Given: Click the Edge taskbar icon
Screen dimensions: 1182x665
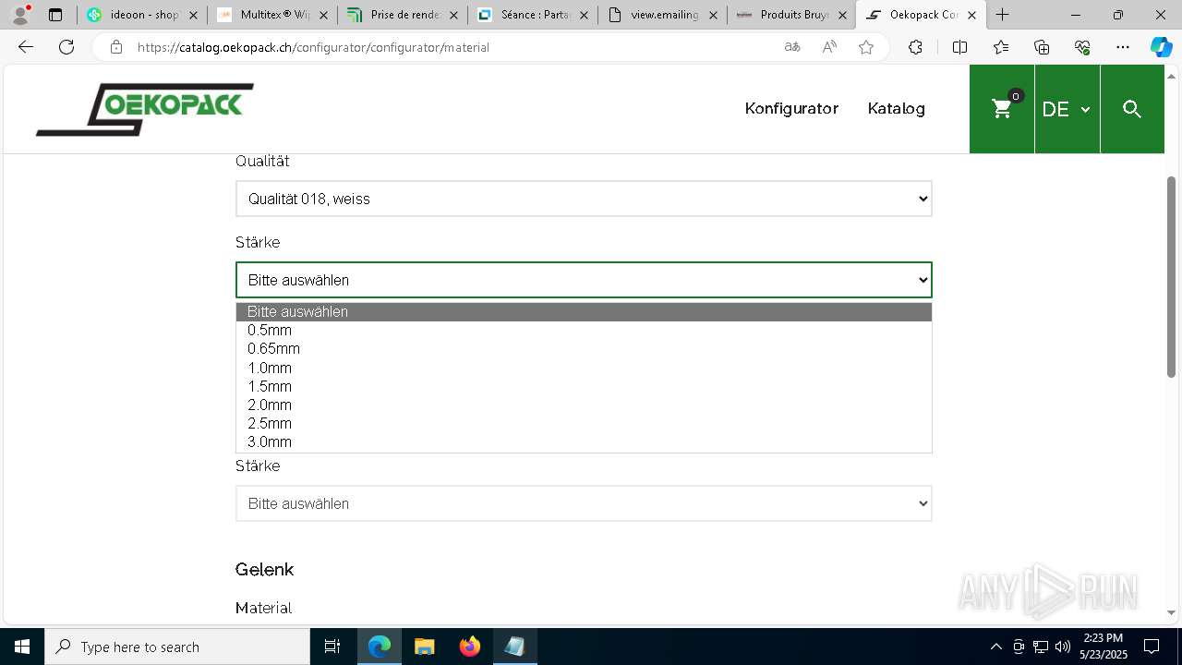Looking at the screenshot, I should point(379,647).
